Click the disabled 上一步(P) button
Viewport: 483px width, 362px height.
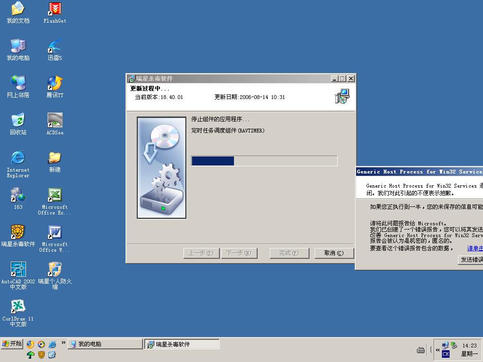pyautogui.click(x=201, y=253)
